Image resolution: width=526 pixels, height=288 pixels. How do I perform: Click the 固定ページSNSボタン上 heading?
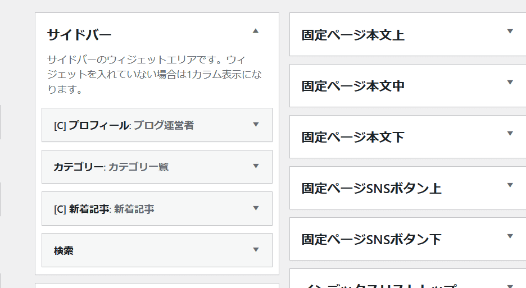coord(371,189)
